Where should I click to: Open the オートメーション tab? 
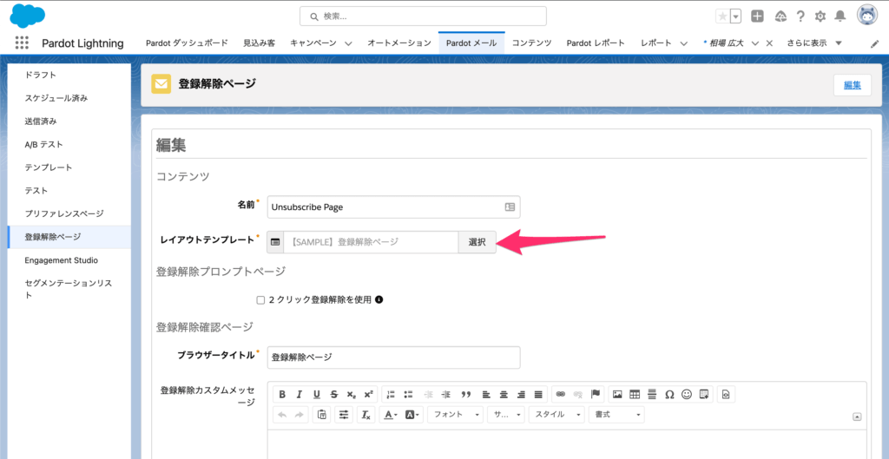pos(399,43)
